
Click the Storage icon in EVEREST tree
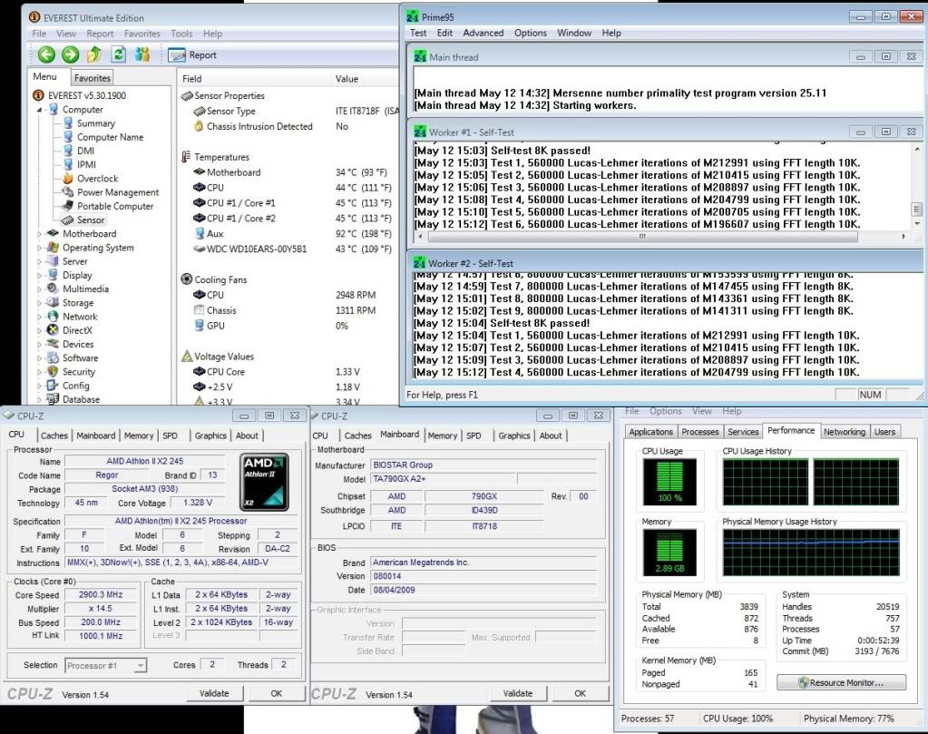[x=54, y=302]
